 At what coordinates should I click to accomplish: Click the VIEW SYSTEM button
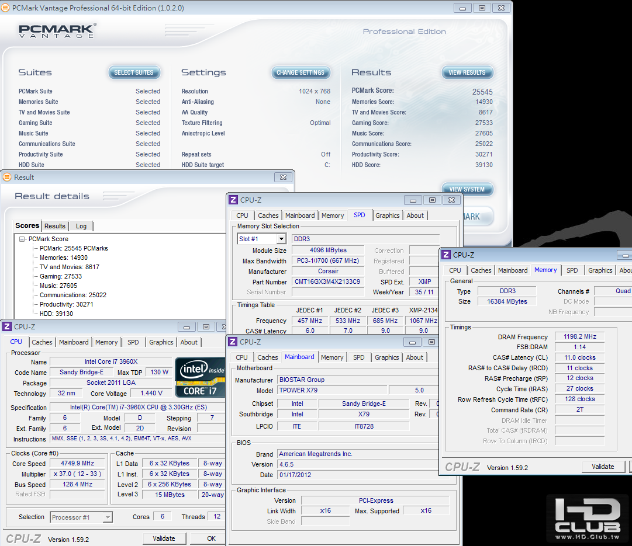click(x=467, y=189)
